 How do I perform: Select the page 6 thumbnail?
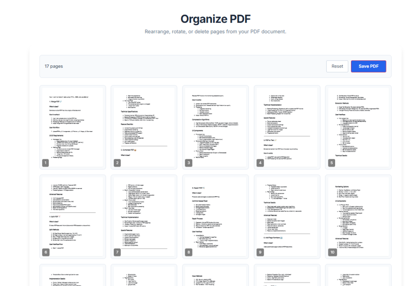[x=72, y=216]
